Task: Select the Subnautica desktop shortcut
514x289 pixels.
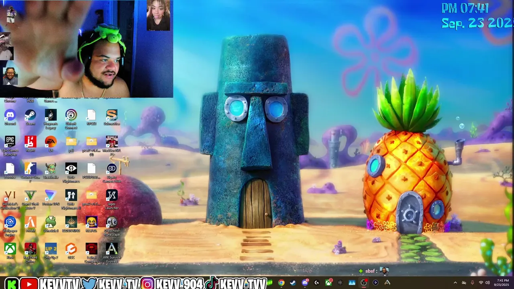Action: [x=112, y=117]
